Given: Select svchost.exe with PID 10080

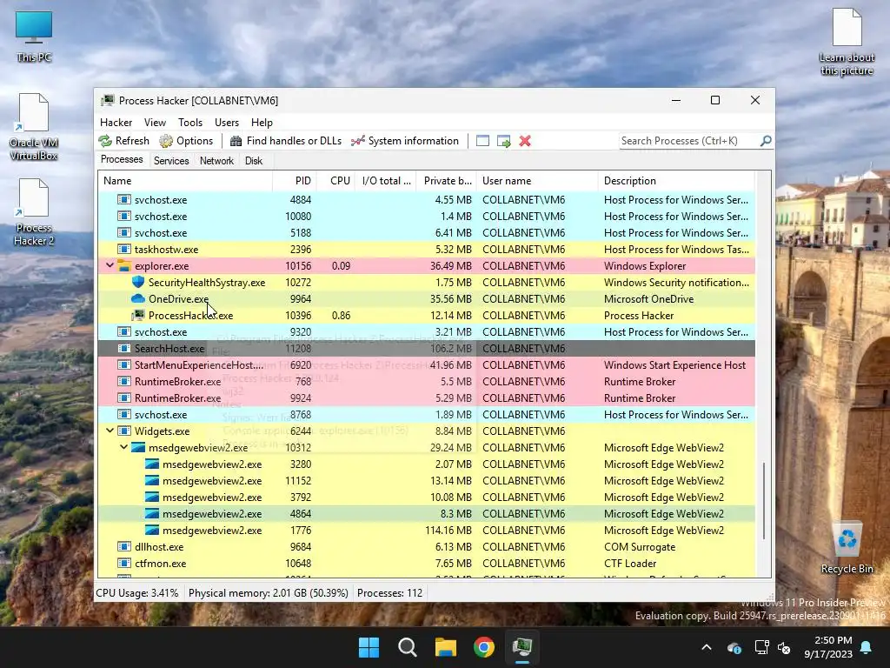Looking at the screenshot, I should (x=426, y=216).
